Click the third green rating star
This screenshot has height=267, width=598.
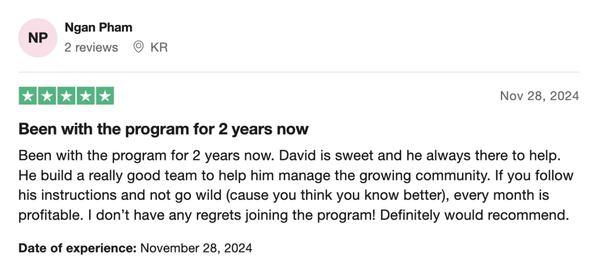coord(66,96)
